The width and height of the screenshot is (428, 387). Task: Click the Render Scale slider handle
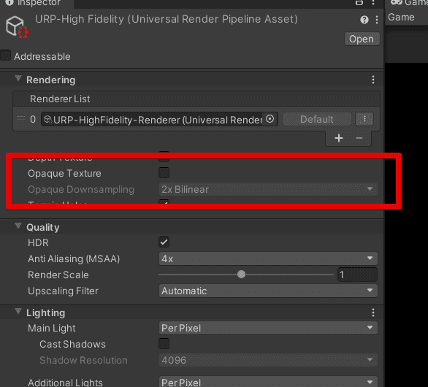point(241,275)
